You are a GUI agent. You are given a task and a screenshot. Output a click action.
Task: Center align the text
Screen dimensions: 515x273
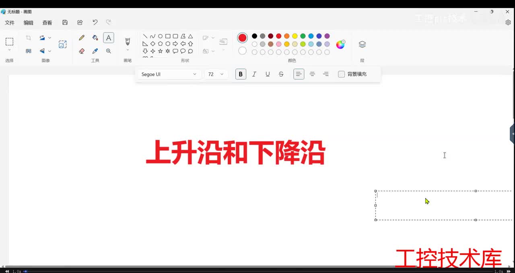(312, 74)
